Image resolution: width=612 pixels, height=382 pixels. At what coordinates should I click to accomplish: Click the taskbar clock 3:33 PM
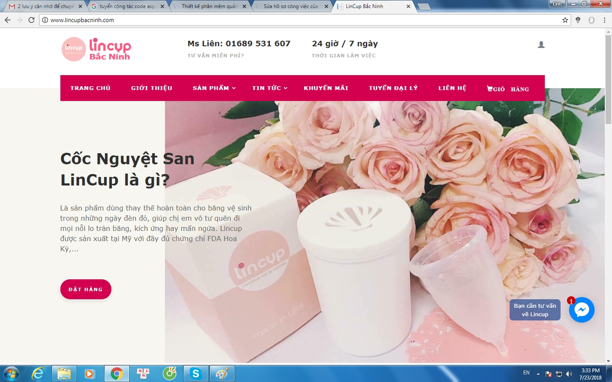click(590, 370)
